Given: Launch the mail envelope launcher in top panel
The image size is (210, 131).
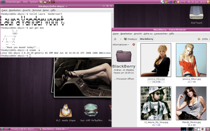Looking at the screenshot, I should tap(41, 2).
